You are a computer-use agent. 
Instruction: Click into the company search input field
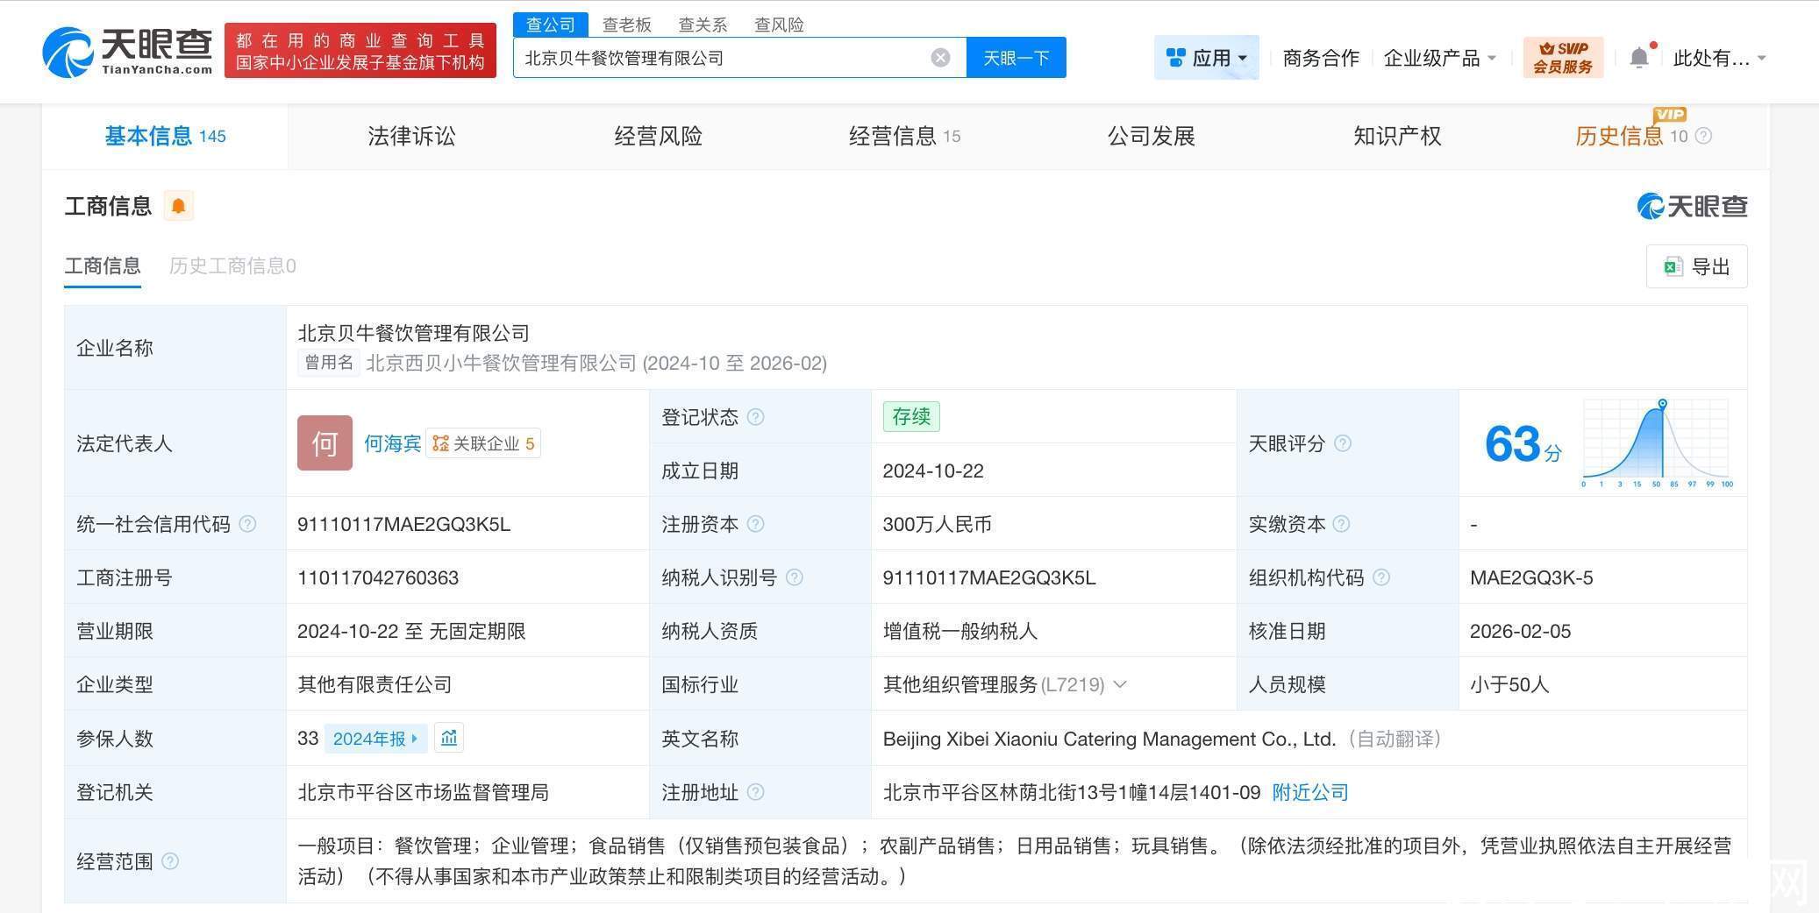click(719, 58)
